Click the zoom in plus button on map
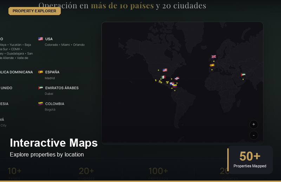 point(254,124)
